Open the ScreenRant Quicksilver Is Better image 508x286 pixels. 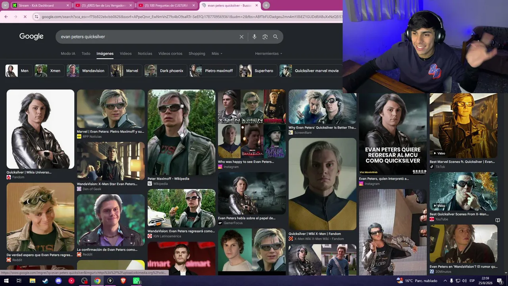pos(322,107)
